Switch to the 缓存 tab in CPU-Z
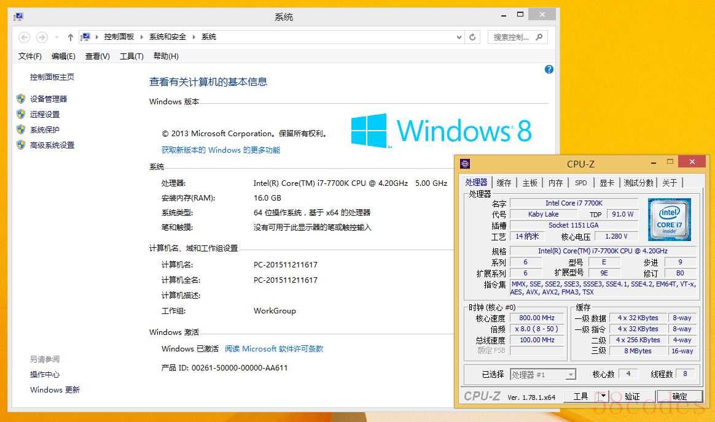The width and height of the screenshot is (715, 422). coord(504,183)
